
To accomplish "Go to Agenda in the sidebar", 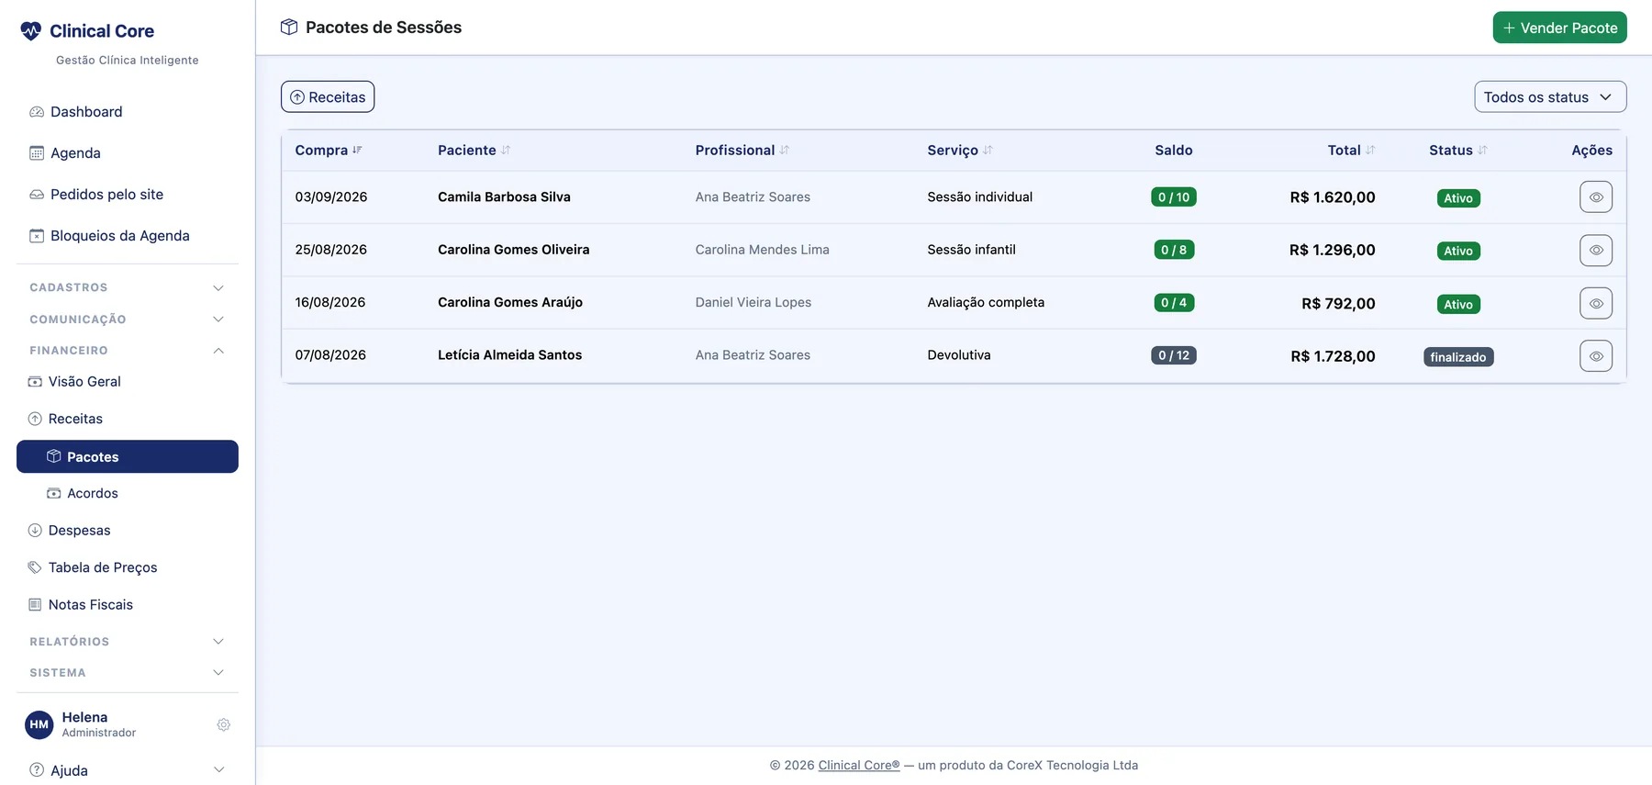I will tap(128, 153).
